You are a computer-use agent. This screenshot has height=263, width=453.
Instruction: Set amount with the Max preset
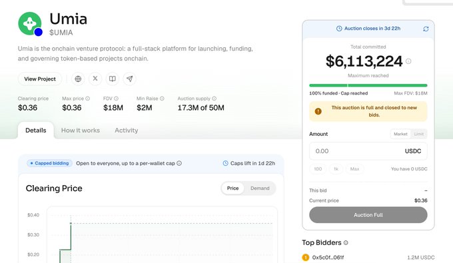click(x=355, y=169)
